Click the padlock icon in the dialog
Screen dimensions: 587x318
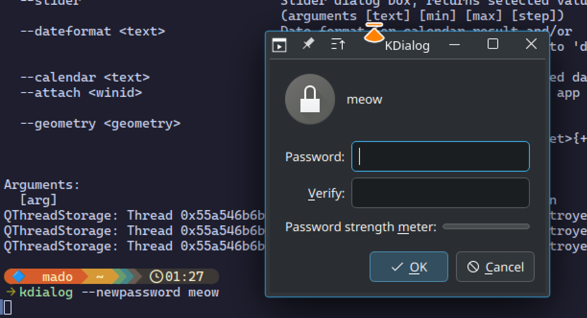310,99
